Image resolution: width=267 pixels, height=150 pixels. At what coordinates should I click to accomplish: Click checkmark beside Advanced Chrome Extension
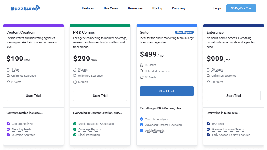tap(142, 125)
